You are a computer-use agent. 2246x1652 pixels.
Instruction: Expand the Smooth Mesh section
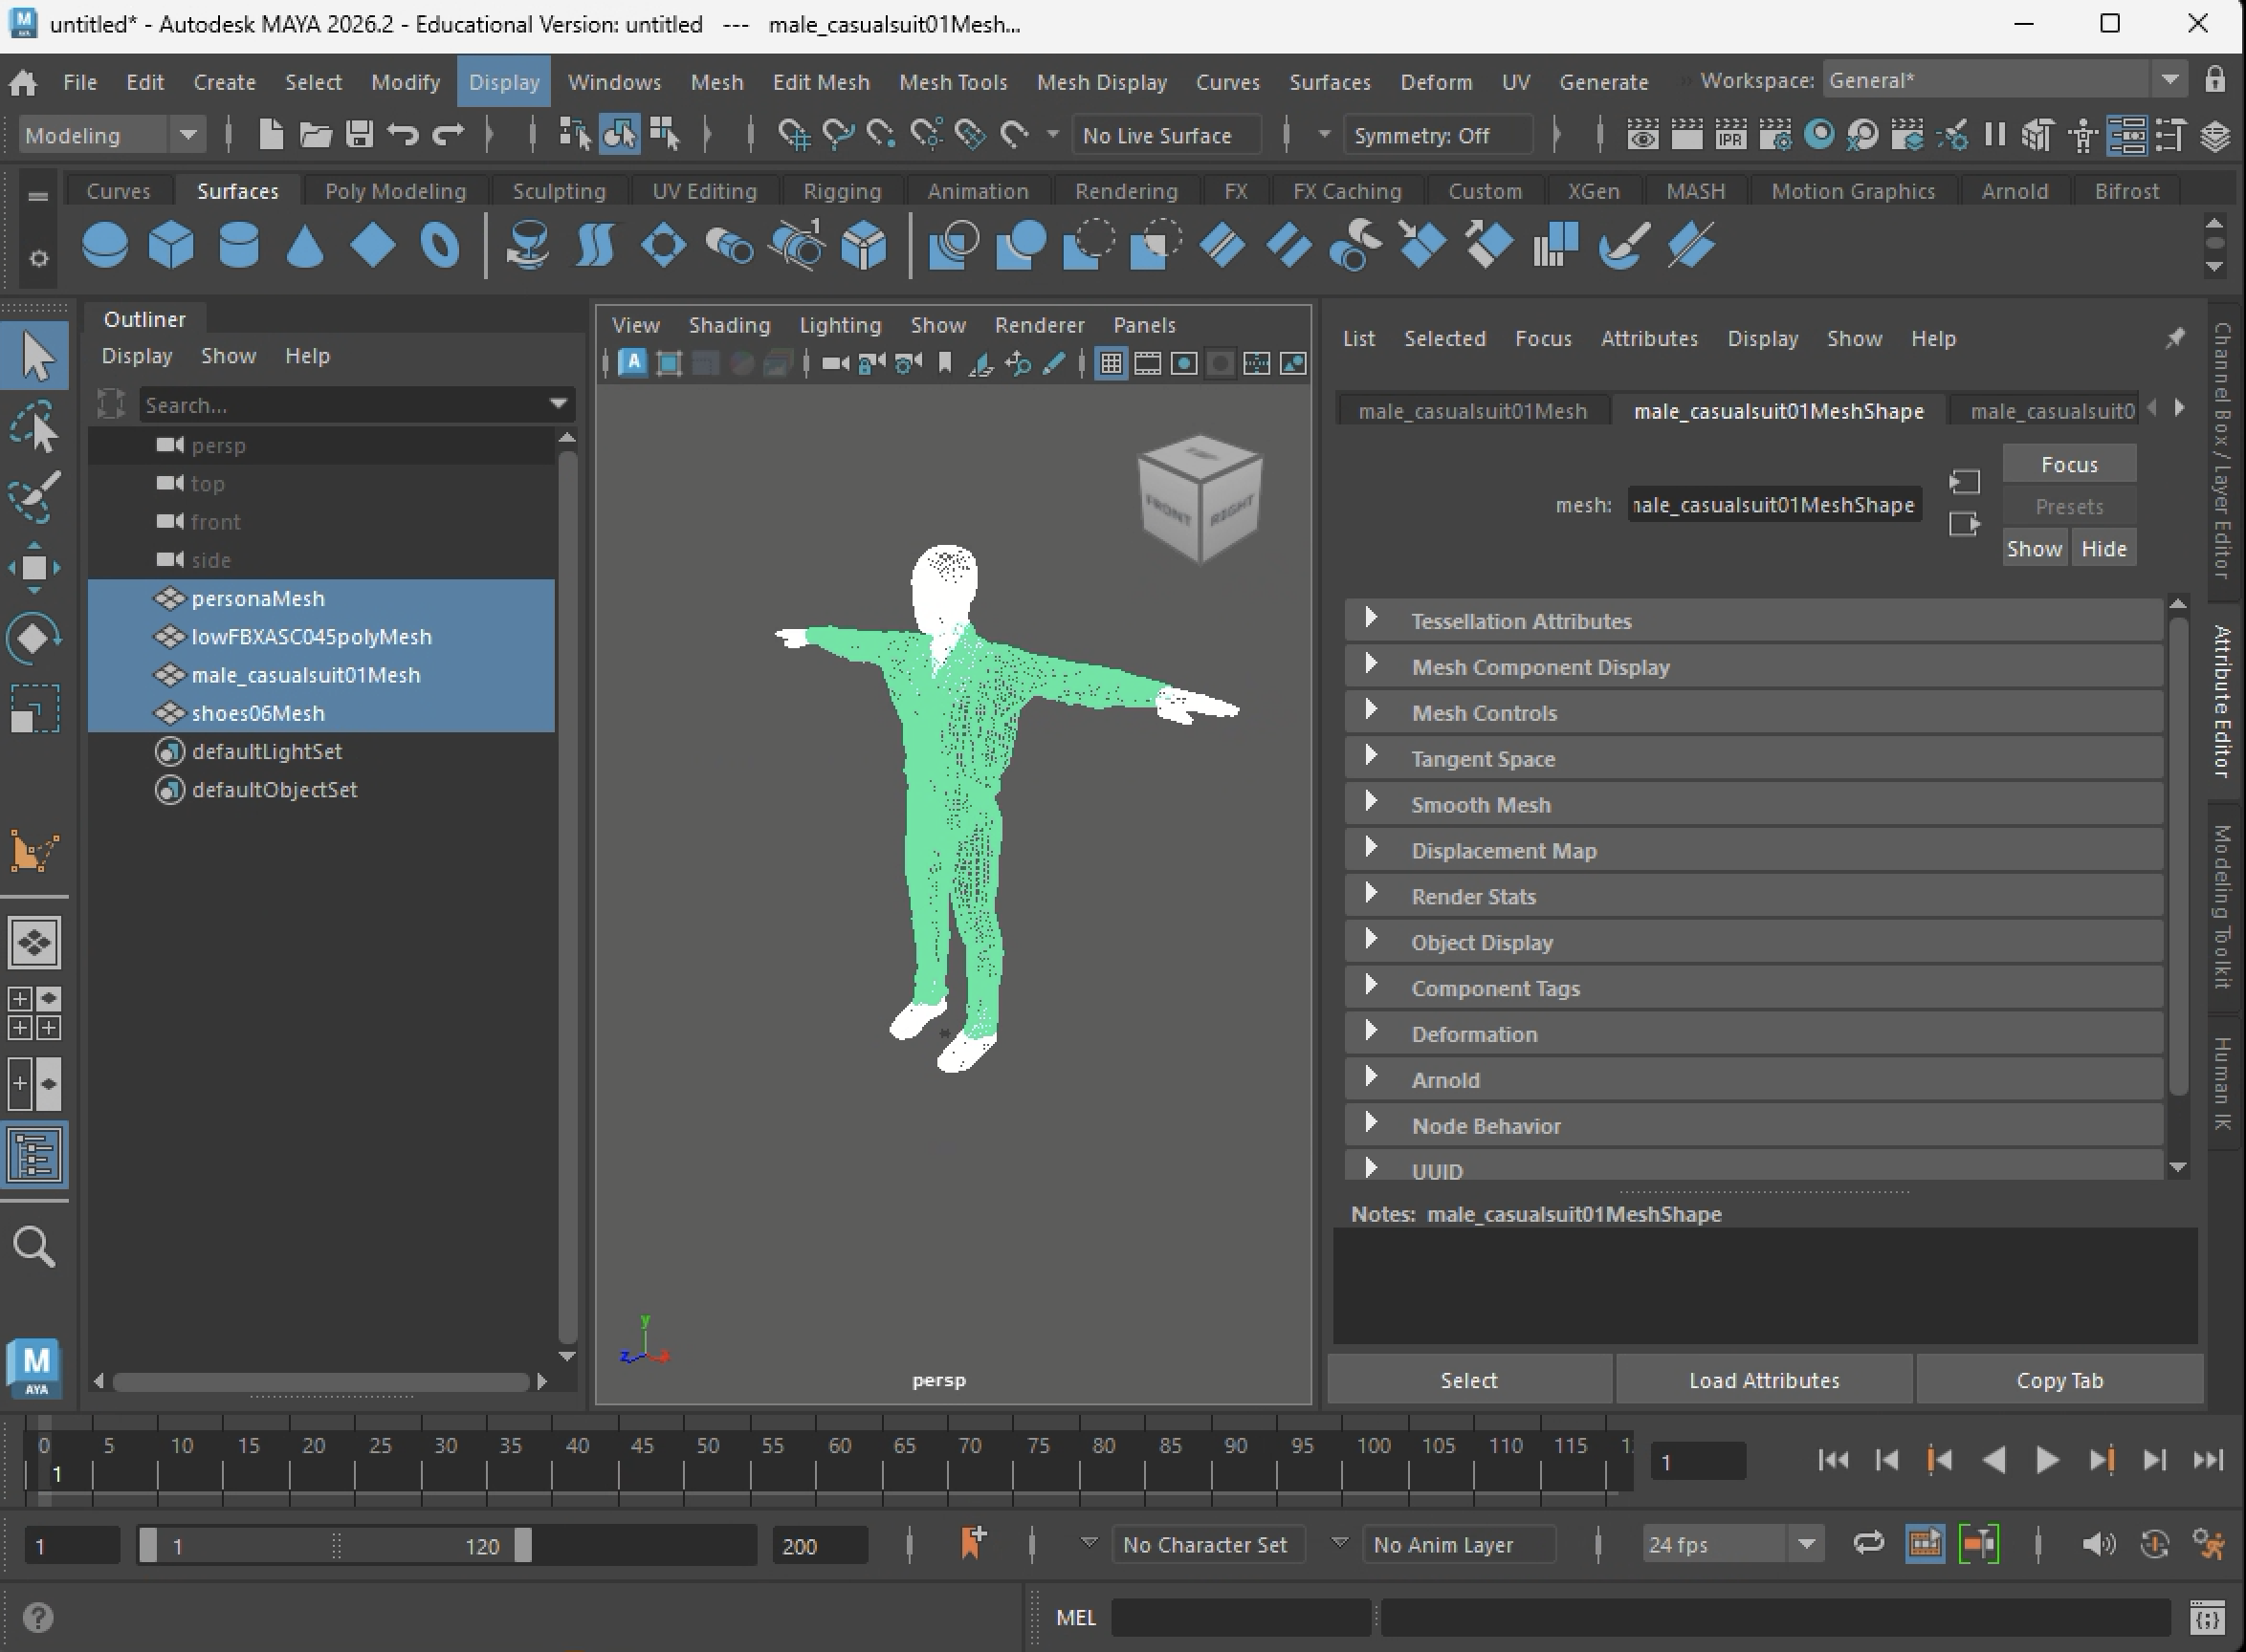[1372, 803]
